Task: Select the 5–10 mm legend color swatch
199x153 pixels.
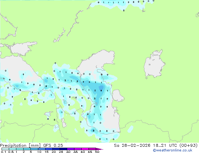Action: coord(34,149)
